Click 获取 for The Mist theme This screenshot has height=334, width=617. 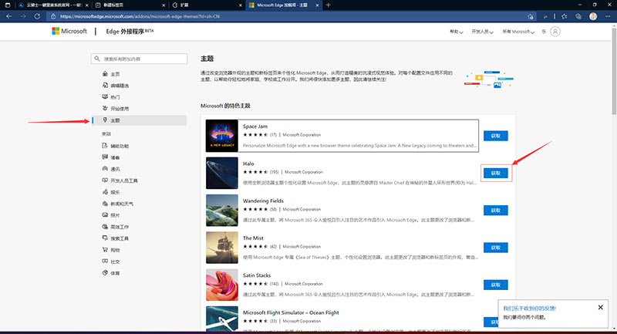pyautogui.click(x=495, y=248)
